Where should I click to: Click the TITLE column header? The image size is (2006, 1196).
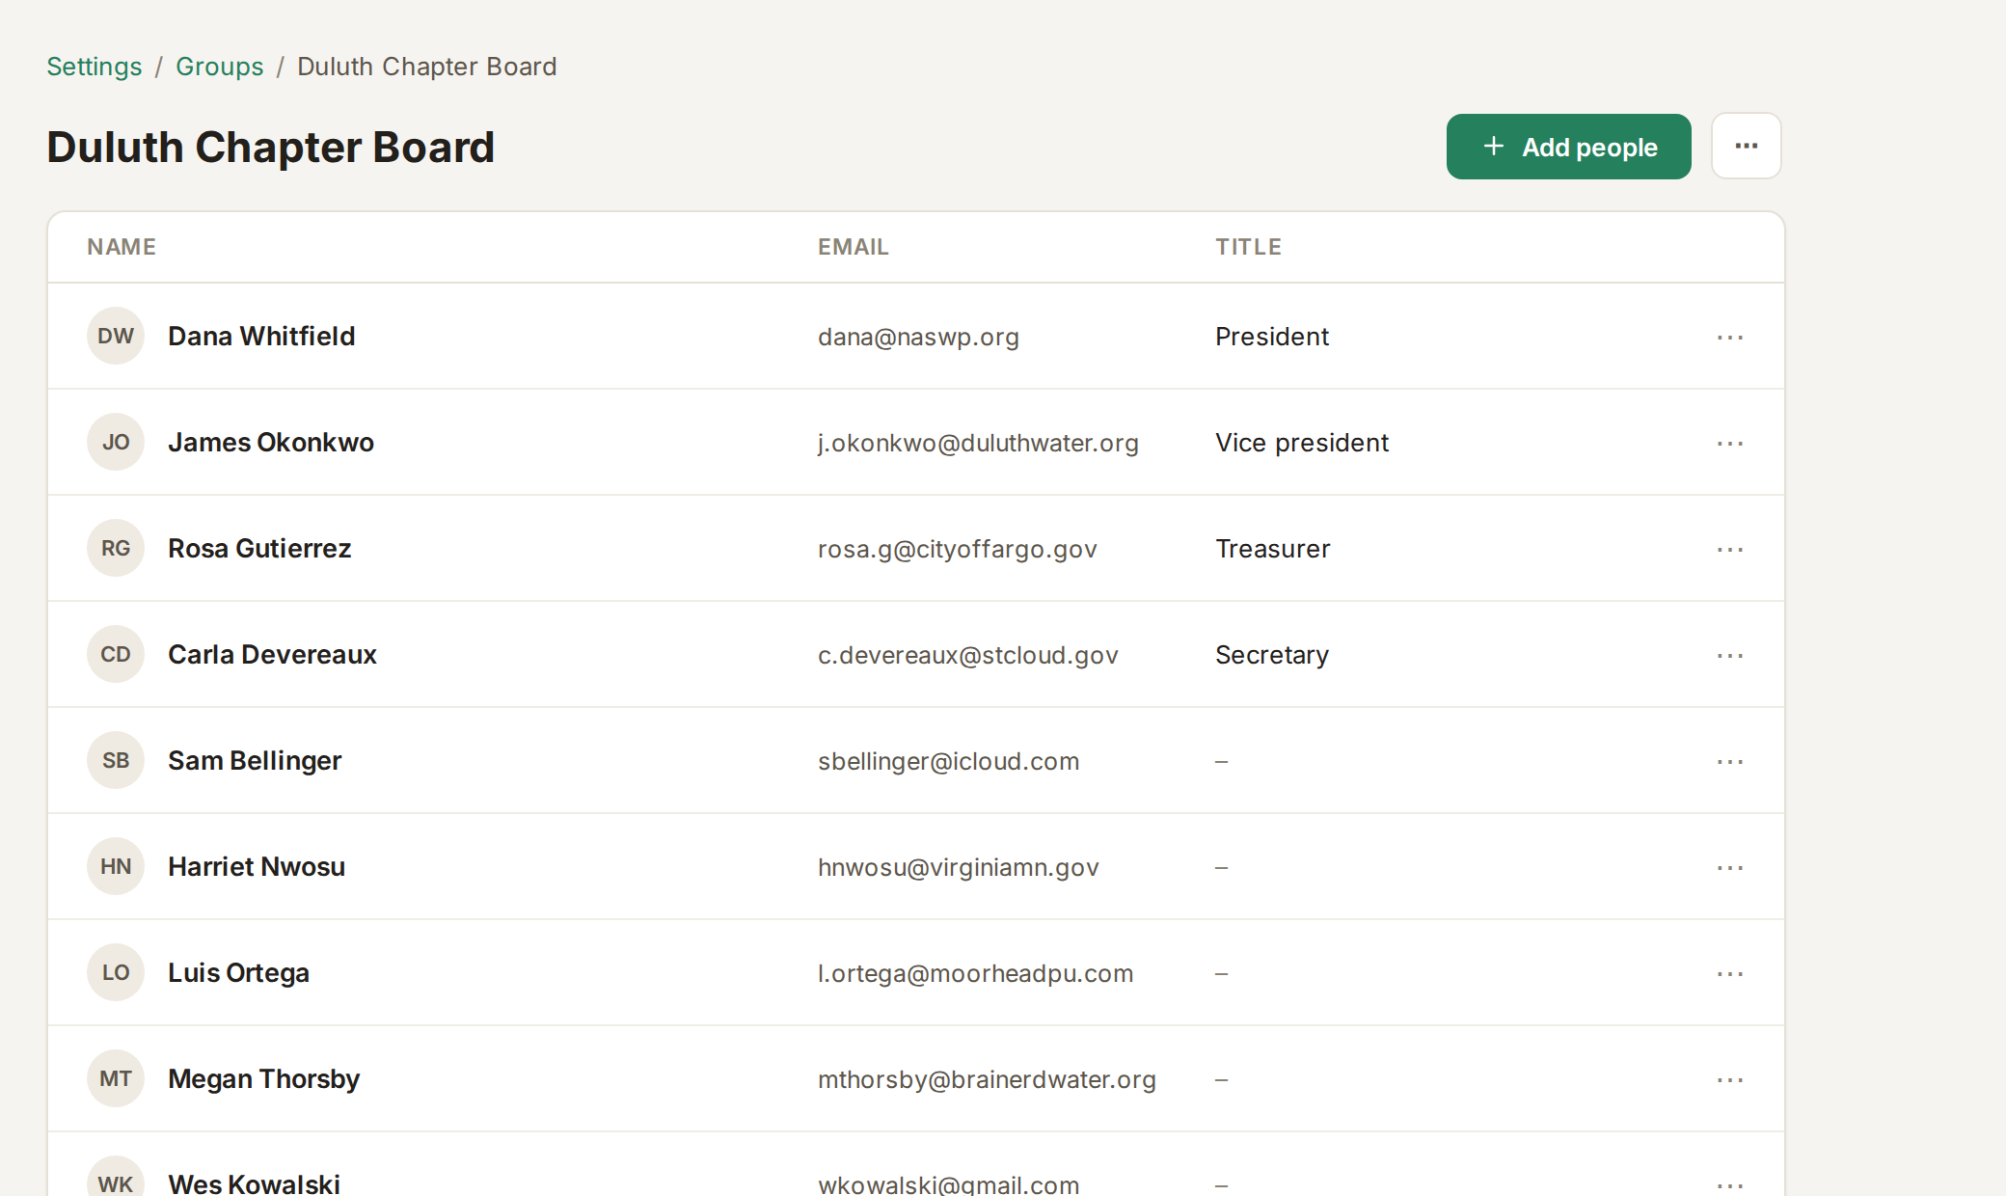(1248, 247)
